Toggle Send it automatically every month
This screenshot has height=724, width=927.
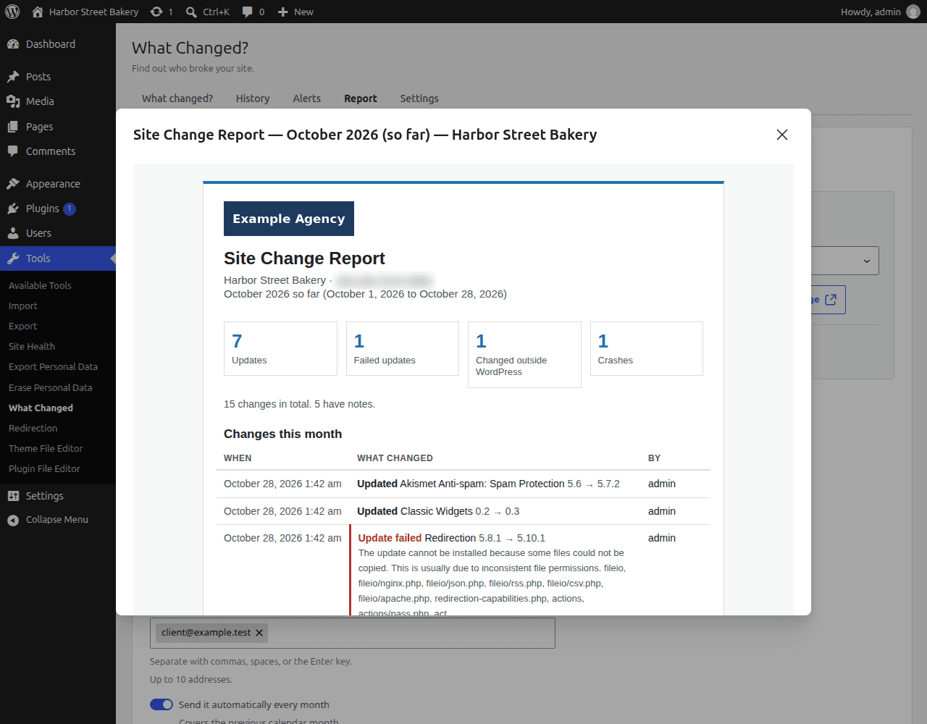pyautogui.click(x=162, y=704)
